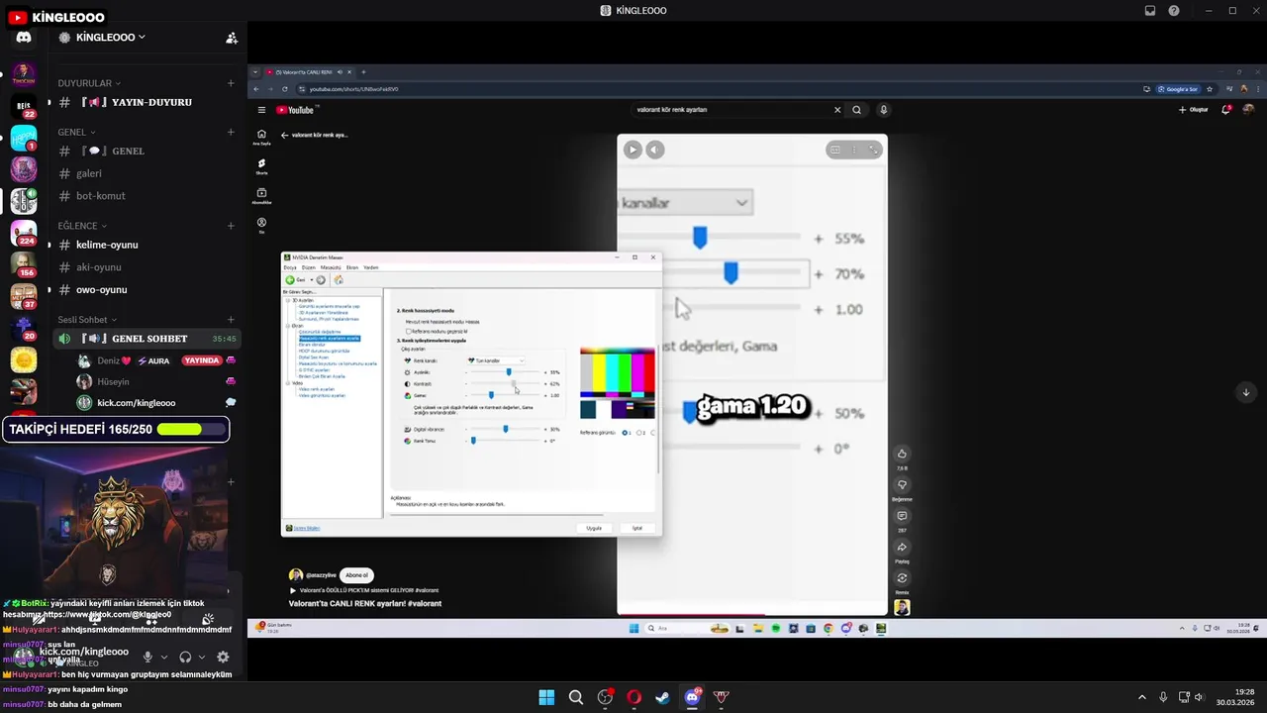This screenshot has width=1267, height=713.
Task: Open Discord help question mark icon
Action: coord(1174,11)
